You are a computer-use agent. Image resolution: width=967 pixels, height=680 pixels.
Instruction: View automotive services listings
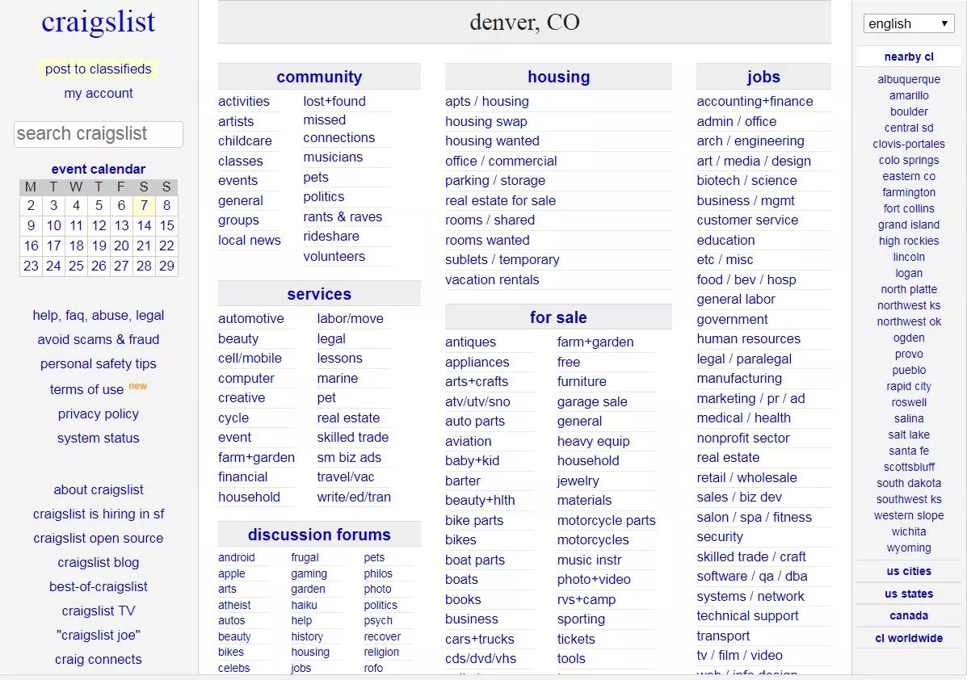click(x=251, y=318)
